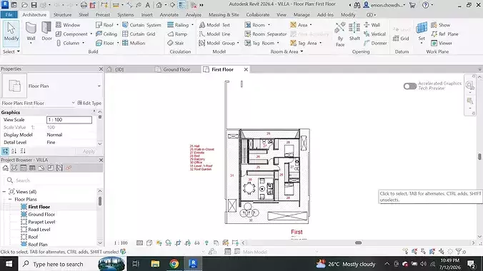Open Parapet Level in Project Browser
Viewport: 483px width, 271px height.
click(x=41, y=222)
